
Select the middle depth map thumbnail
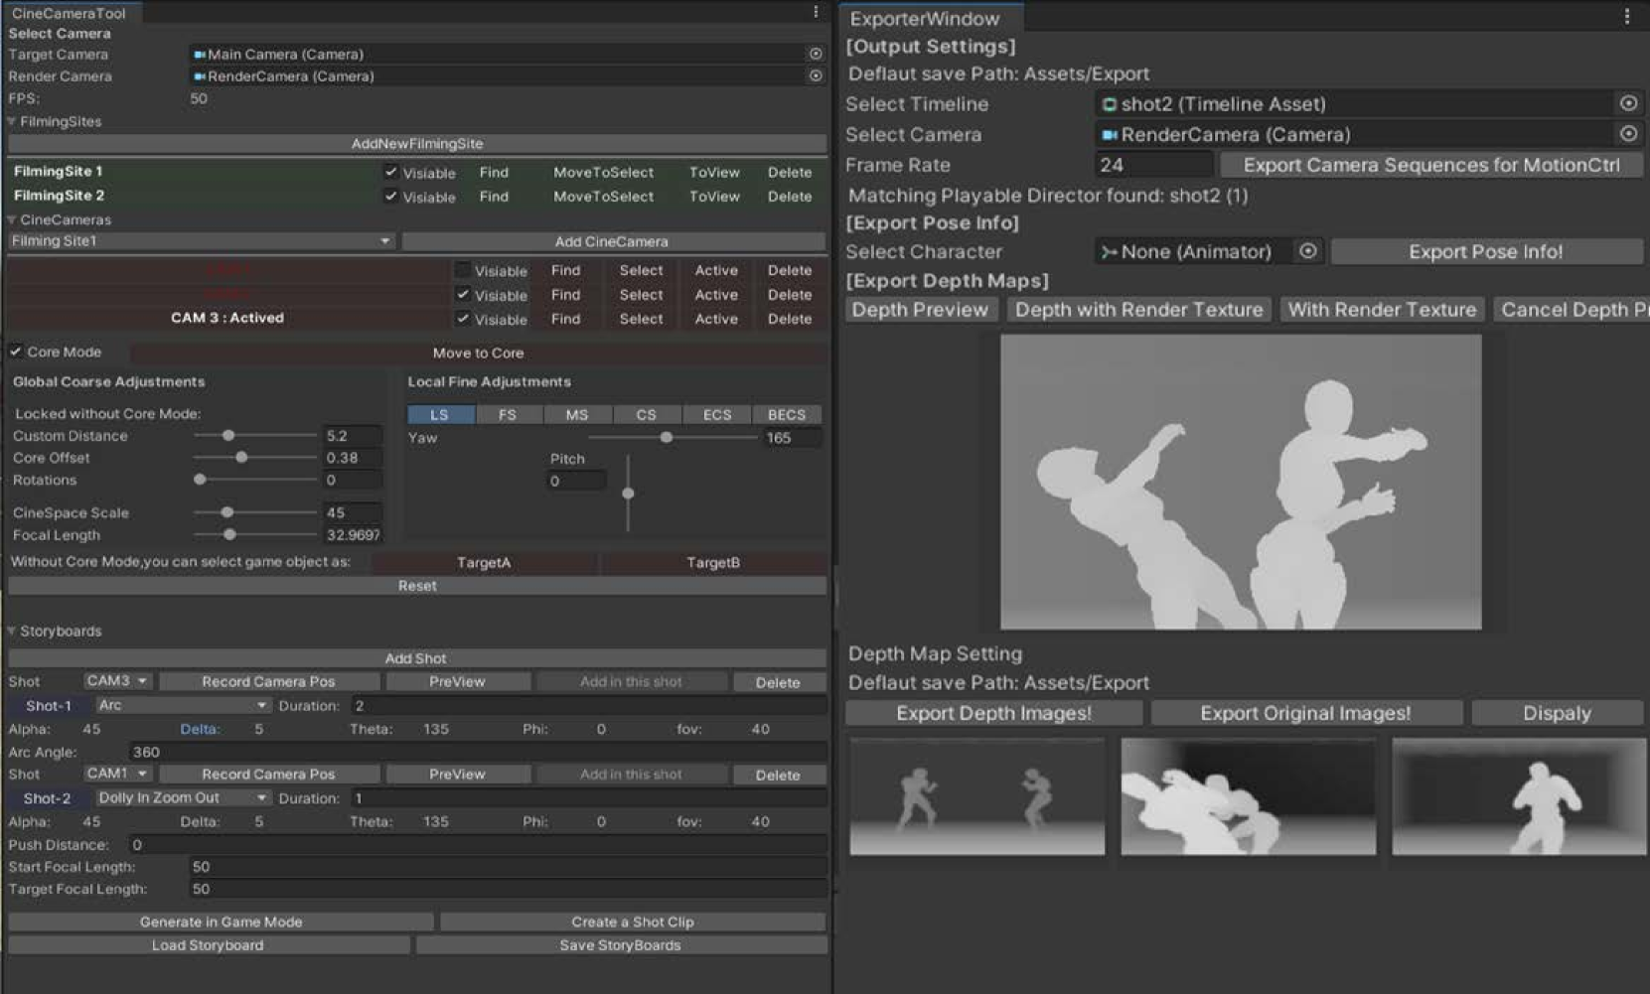tap(1248, 796)
